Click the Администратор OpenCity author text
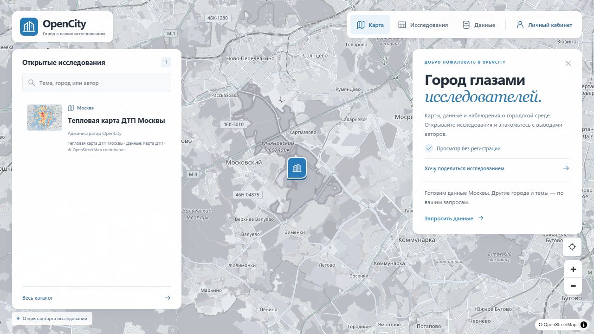Image resolution: width=594 pixels, height=334 pixels. click(x=95, y=134)
